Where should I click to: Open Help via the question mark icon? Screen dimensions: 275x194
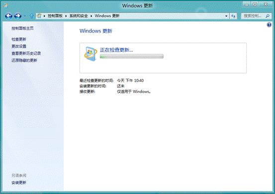(x=269, y=25)
